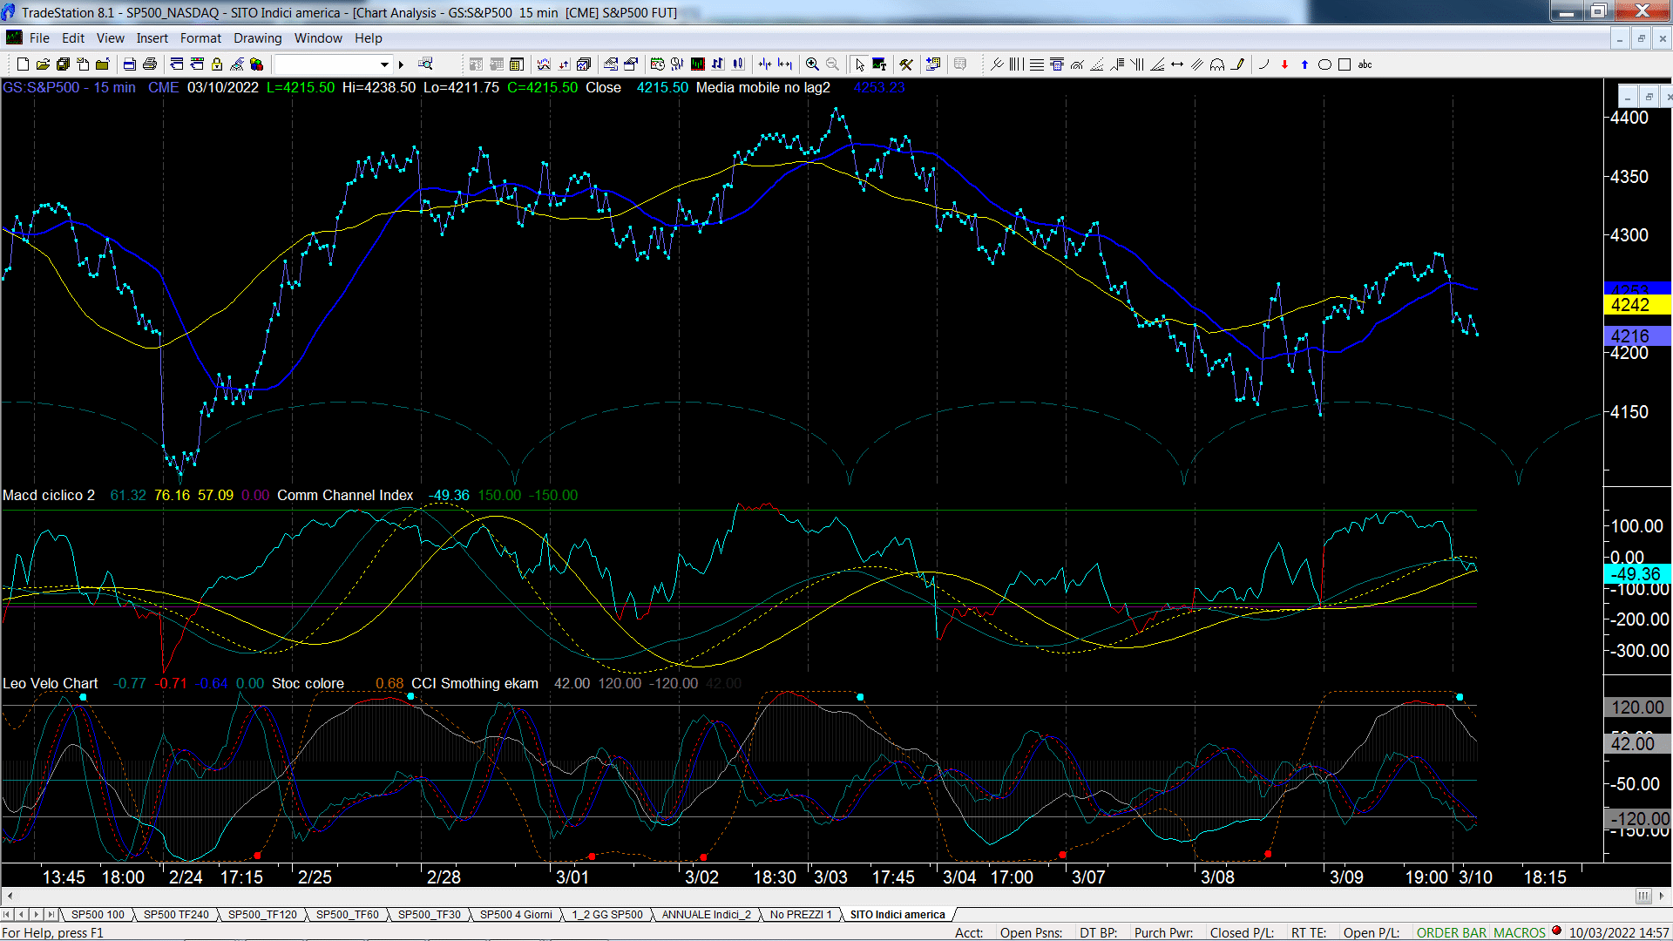Click the magnifier over chart icon

(425, 64)
